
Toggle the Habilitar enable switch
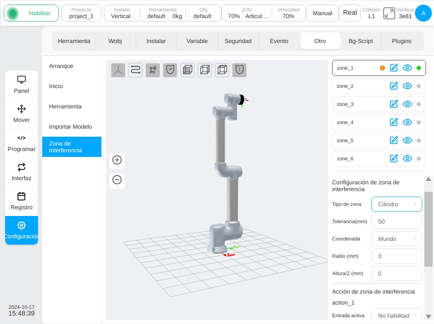point(31,13)
